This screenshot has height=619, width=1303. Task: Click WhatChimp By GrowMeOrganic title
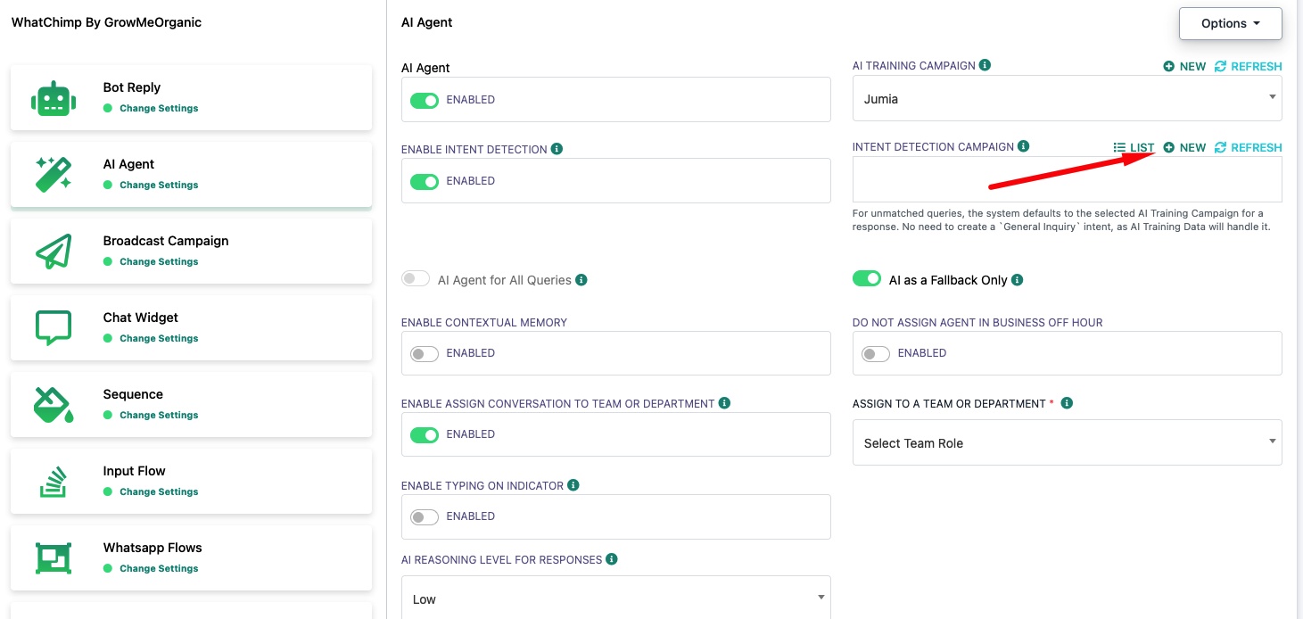point(106,22)
